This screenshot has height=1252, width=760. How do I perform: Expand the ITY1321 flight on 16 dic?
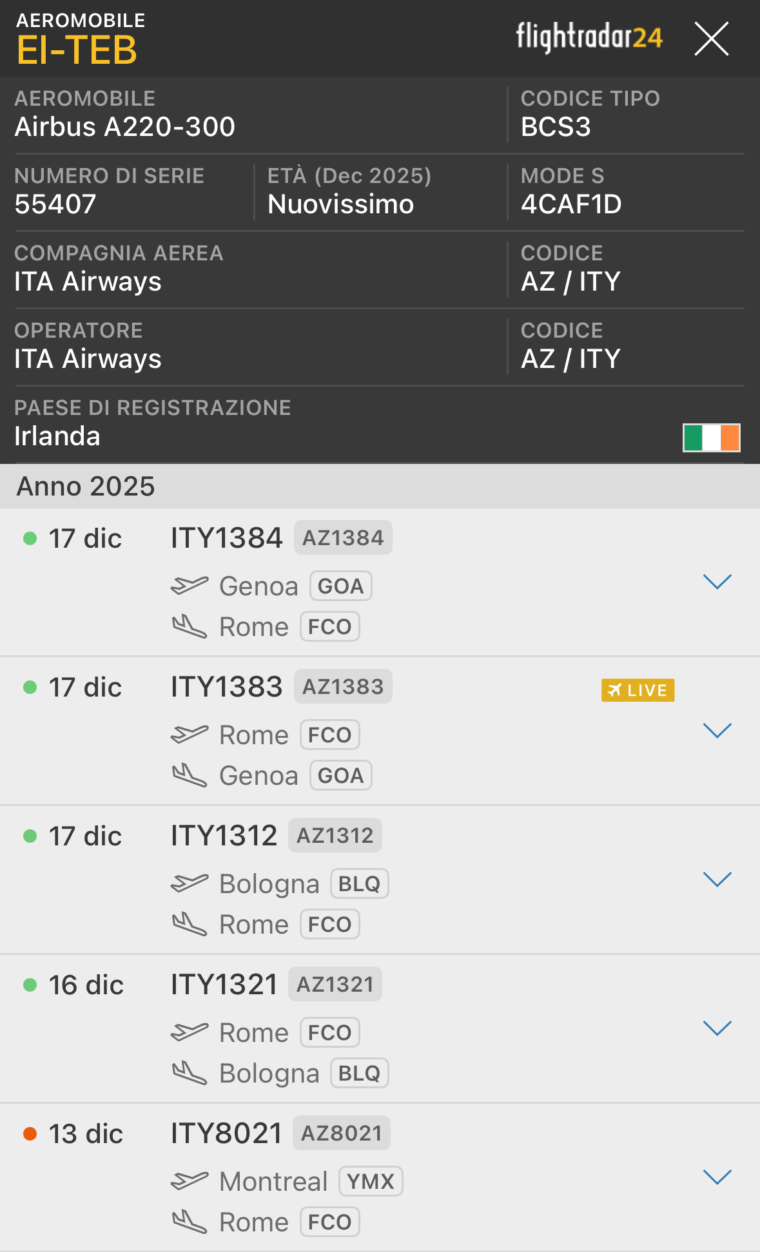(x=717, y=1028)
